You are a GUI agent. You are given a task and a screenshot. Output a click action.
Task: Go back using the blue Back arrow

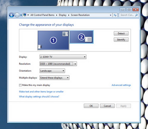pyautogui.click(x=12, y=15)
